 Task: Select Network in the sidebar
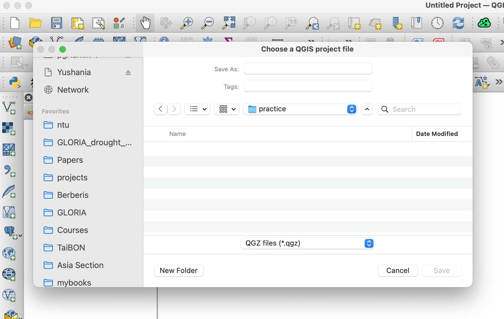(73, 90)
